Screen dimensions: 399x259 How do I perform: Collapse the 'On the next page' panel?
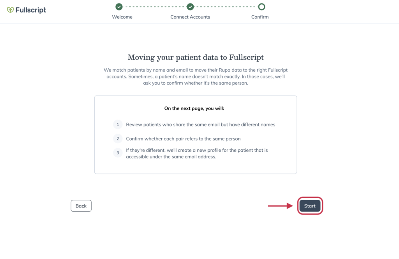[194, 108]
